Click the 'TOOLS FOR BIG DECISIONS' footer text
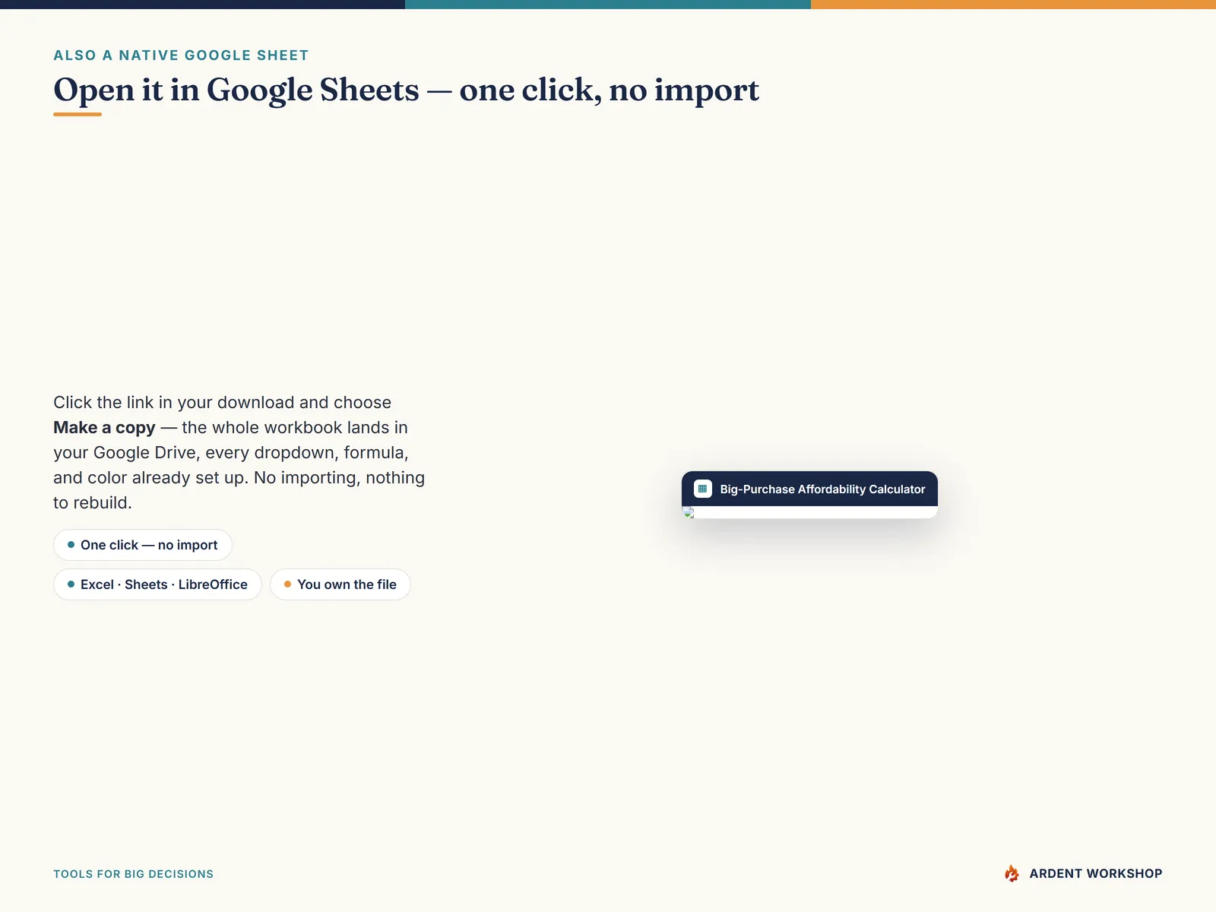The image size is (1216, 912). 133,874
